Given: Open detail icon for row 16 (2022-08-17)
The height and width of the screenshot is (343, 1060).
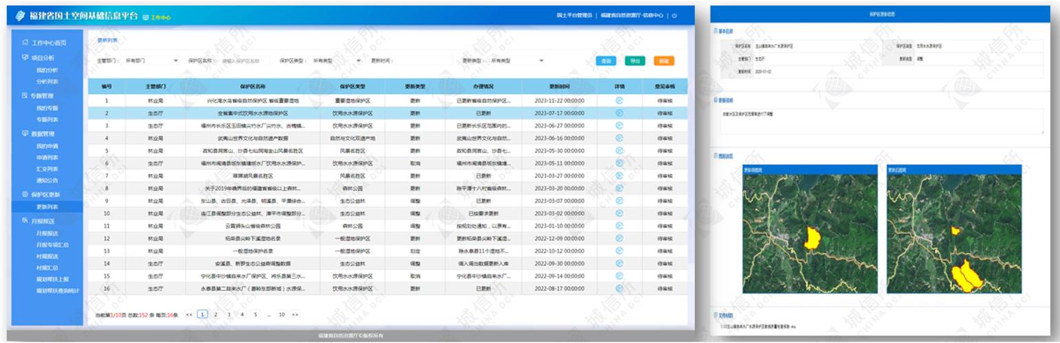Looking at the screenshot, I should pyautogui.click(x=619, y=288).
